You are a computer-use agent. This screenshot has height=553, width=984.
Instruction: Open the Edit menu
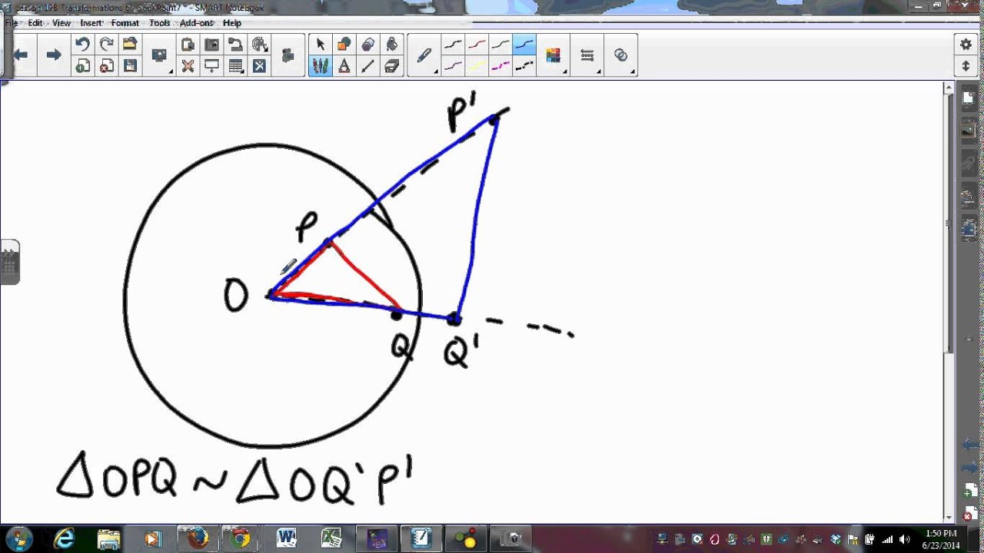point(35,23)
